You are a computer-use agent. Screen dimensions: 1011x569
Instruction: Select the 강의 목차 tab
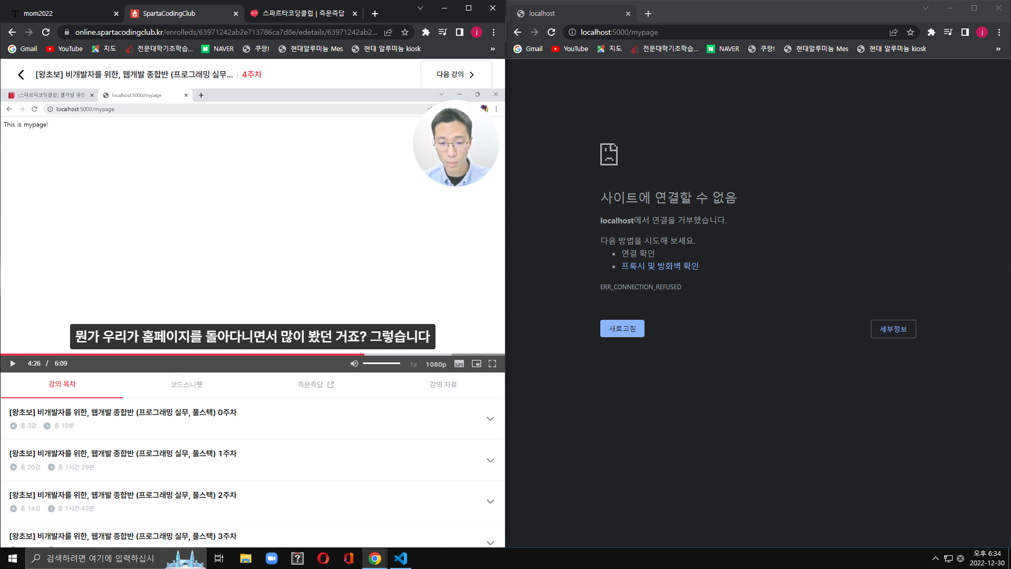point(62,384)
